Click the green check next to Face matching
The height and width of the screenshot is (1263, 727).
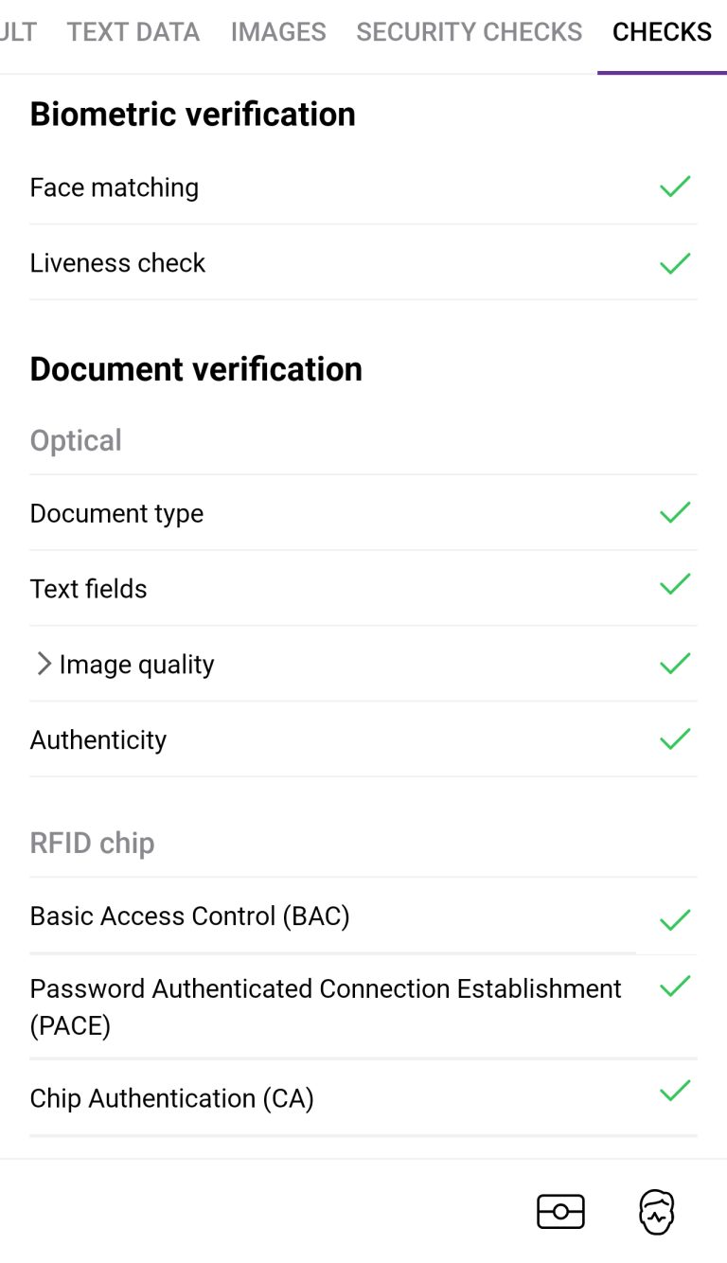point(675,187)
